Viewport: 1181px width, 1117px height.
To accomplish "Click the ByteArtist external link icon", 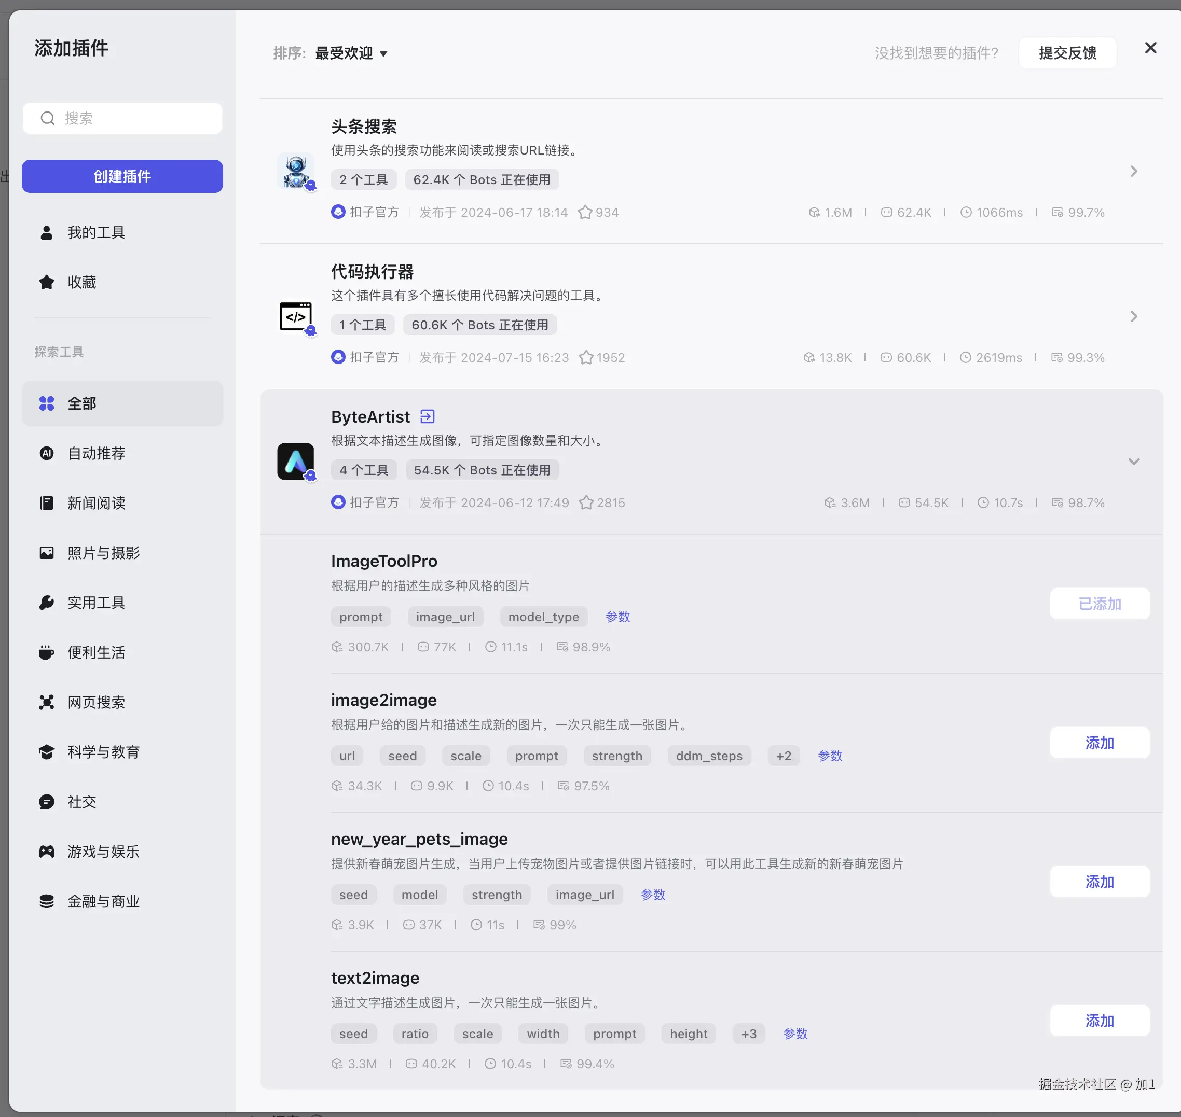I will coord(427,416).
